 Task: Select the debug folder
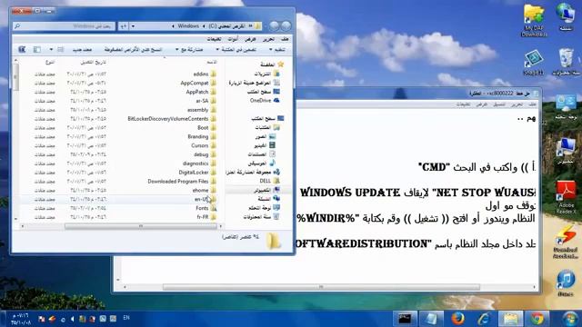206,154
